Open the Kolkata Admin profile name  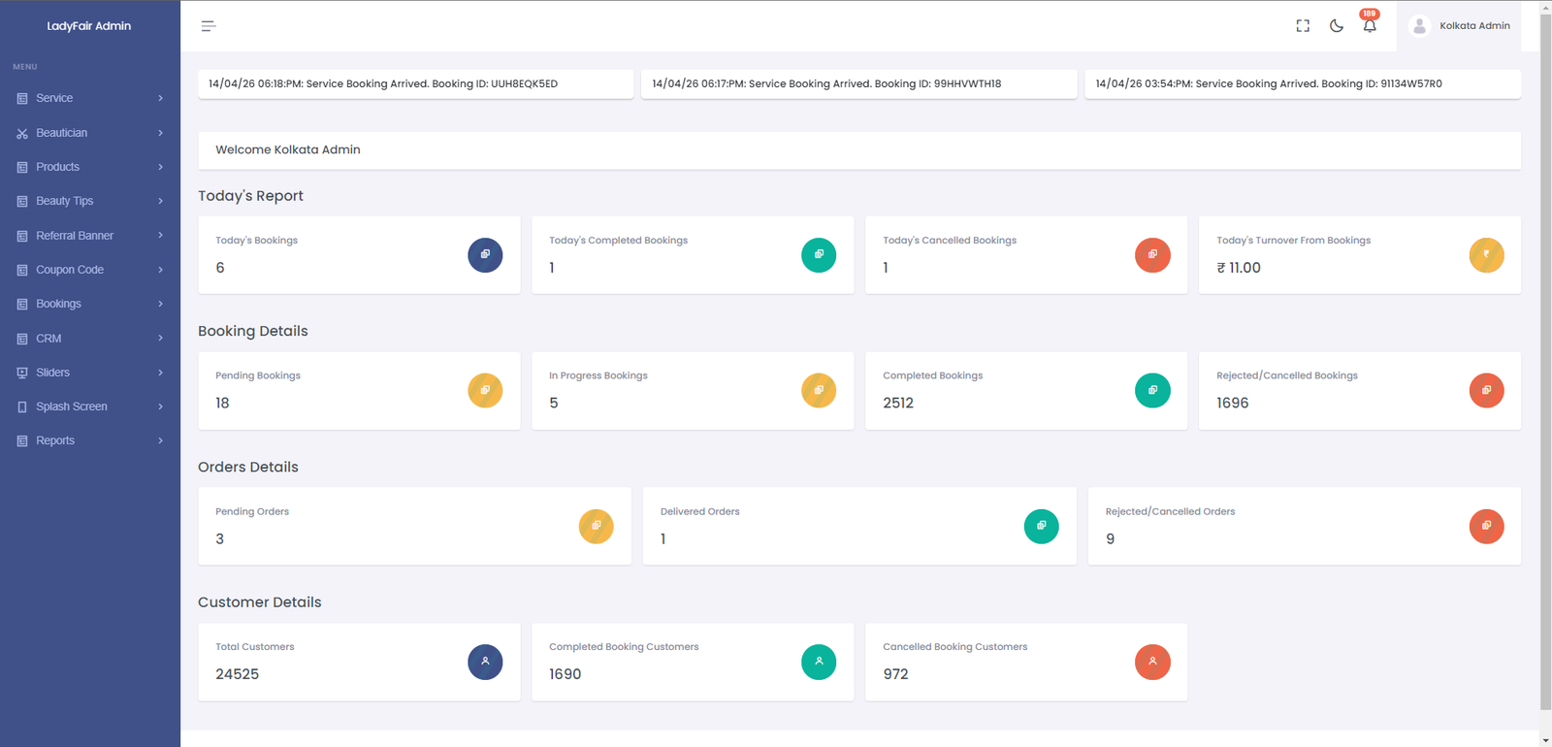pos(1474,26)
